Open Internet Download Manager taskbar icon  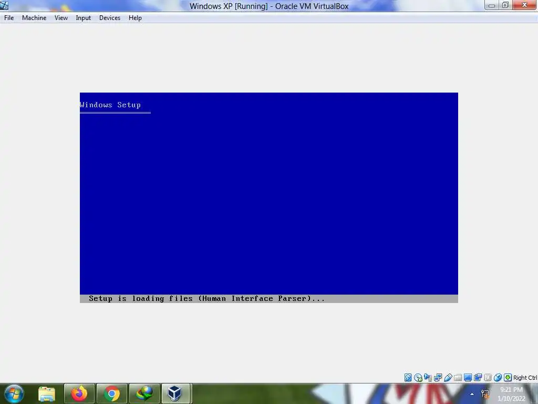(144, 393)
